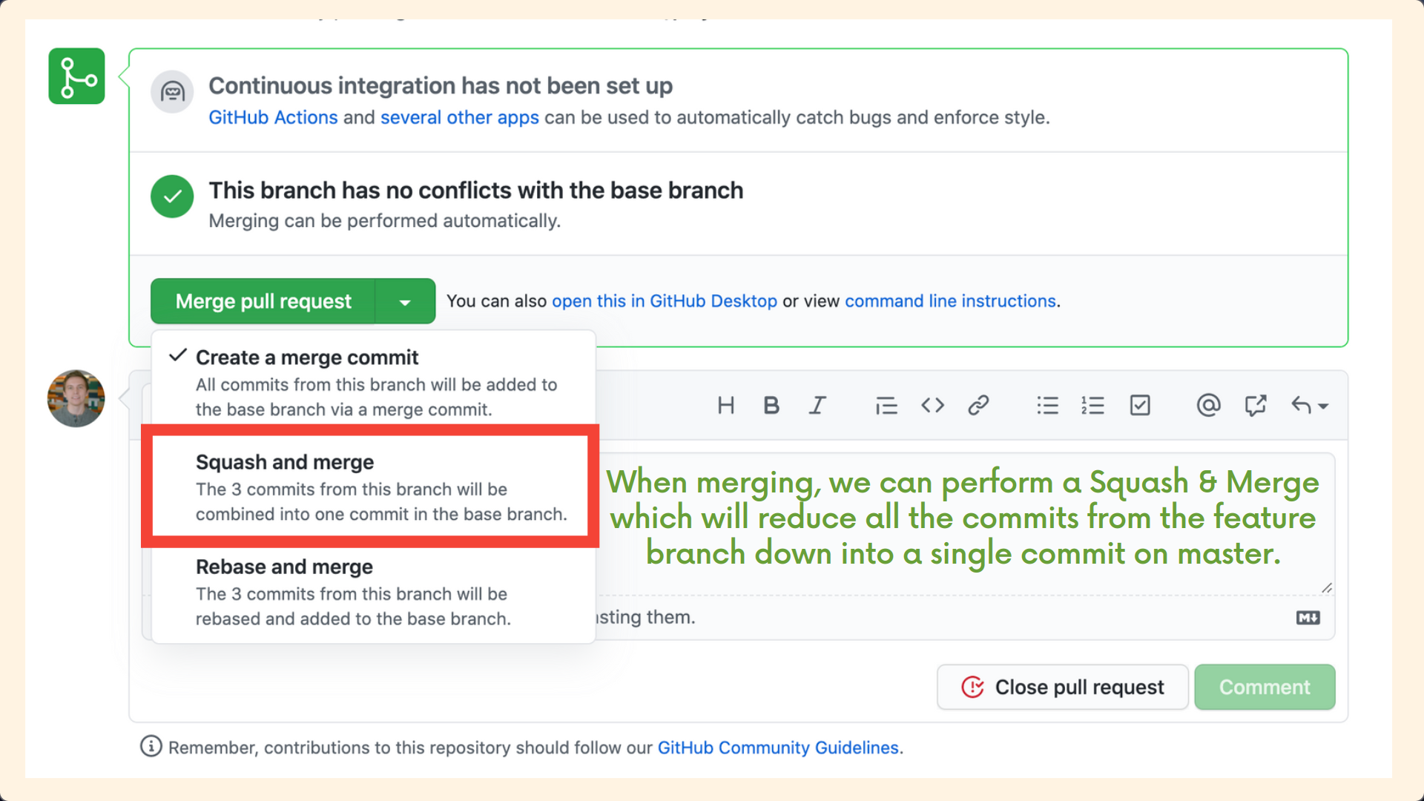1424x801 pixels.
Task: Expand the merge method dropdown arrow
Action: point(405,302)
